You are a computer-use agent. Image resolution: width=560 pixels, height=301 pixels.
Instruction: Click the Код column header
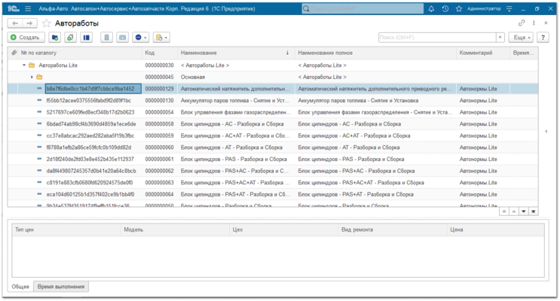click(x=159, y=53)
